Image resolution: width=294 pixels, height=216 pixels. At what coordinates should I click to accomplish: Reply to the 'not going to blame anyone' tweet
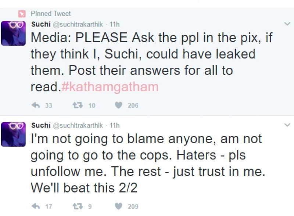[x=36, y=206]
